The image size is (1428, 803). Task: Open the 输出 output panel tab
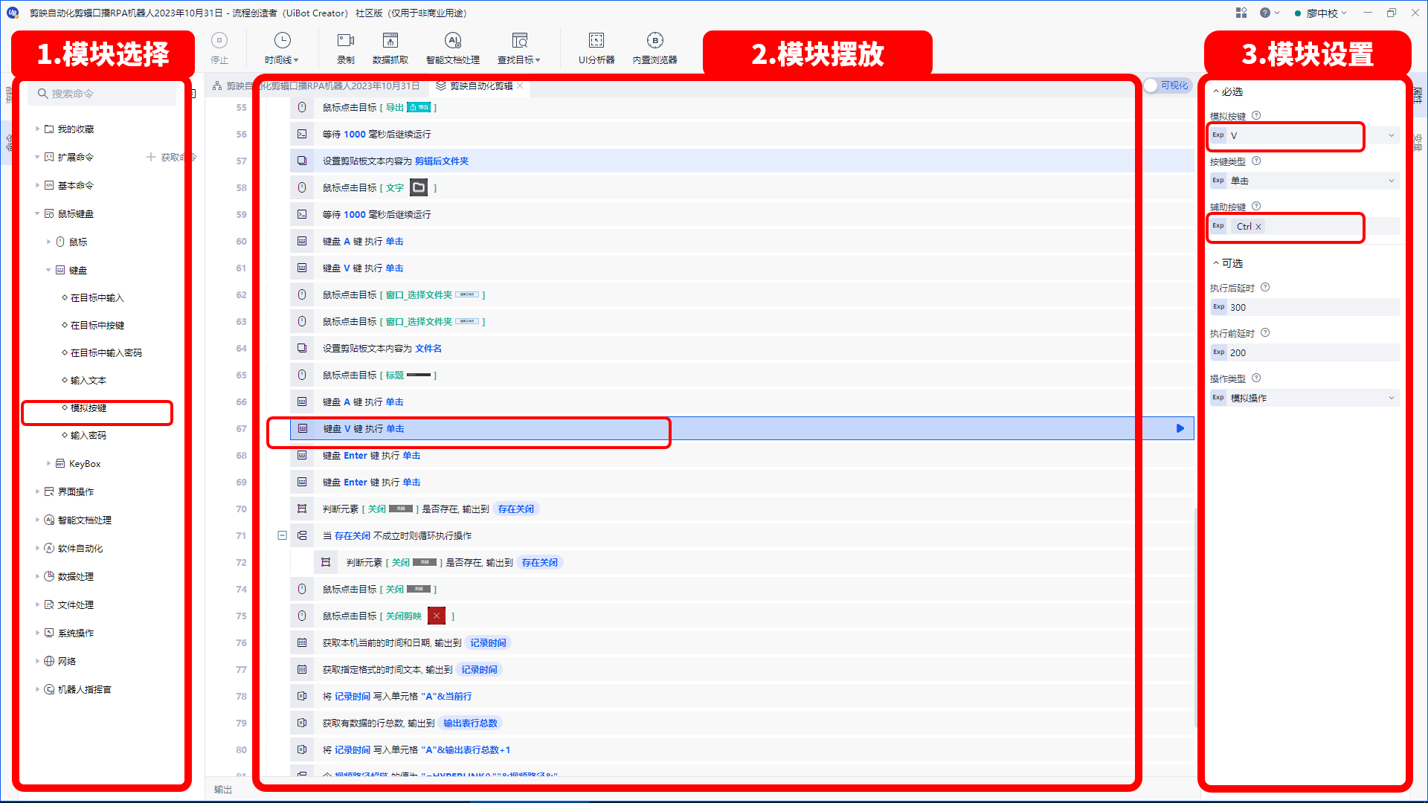tap(223, 790)
